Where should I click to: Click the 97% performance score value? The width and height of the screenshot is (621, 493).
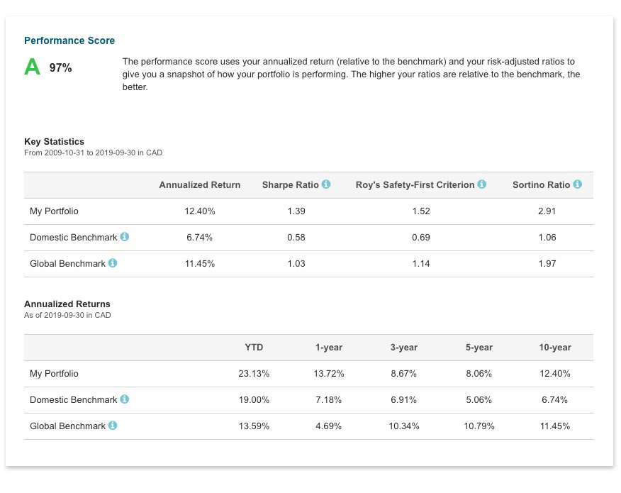coord(60,68)
